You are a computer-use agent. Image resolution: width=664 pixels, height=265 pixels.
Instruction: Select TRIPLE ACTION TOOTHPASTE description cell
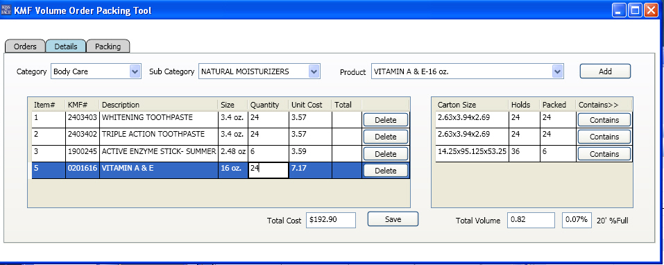click(x=159, y=136)
